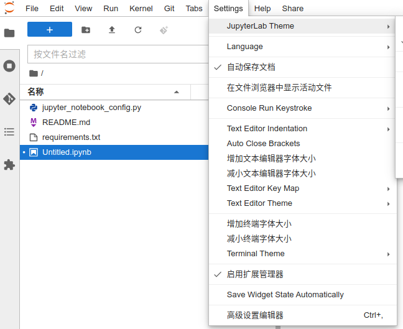The image size is (403, 329).
Task: Expand the Language submenu
Action: (302, 47)
